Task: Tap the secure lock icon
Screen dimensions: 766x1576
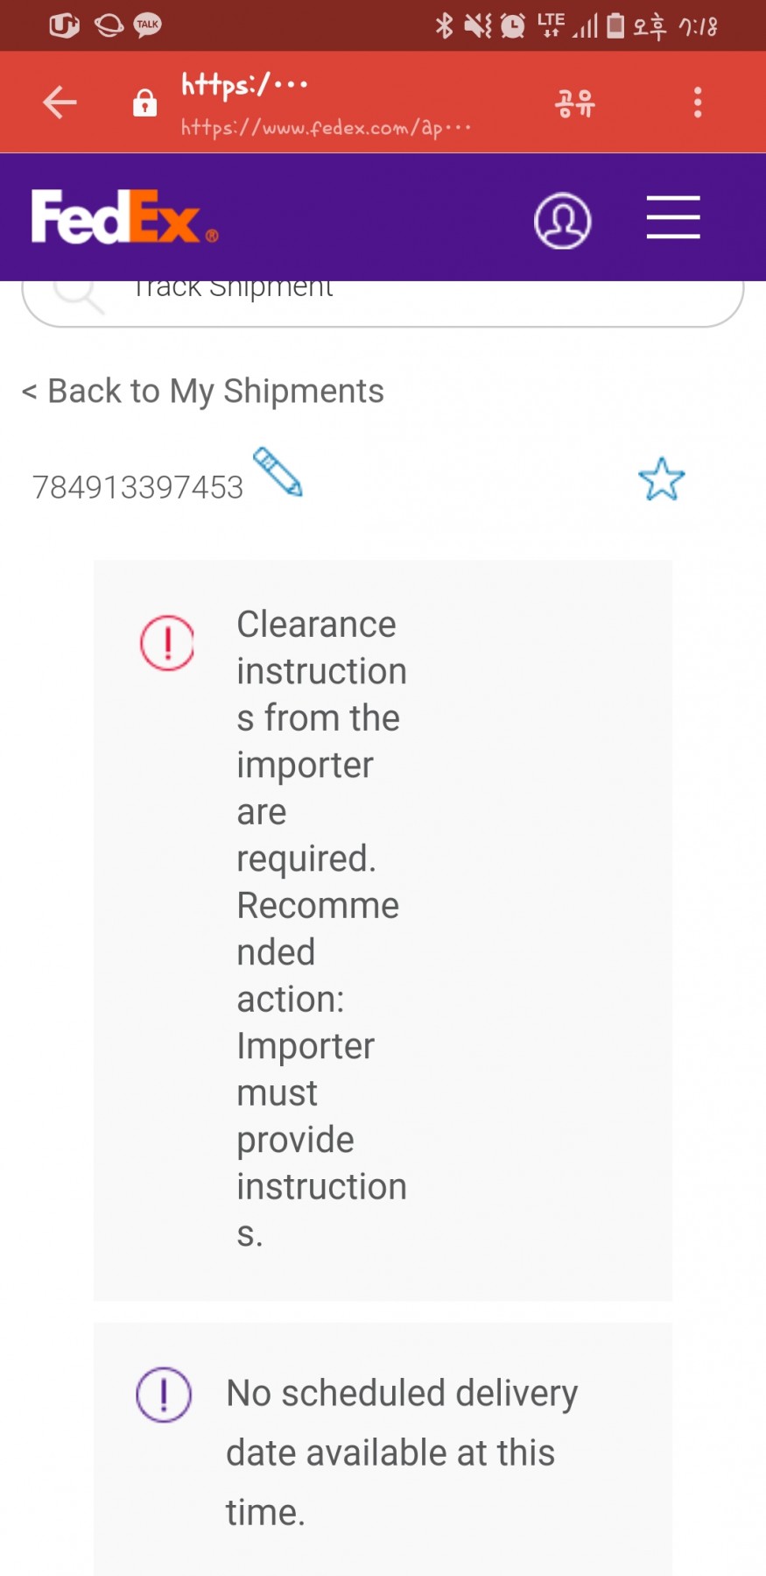Action: click(x=144, y=103)
